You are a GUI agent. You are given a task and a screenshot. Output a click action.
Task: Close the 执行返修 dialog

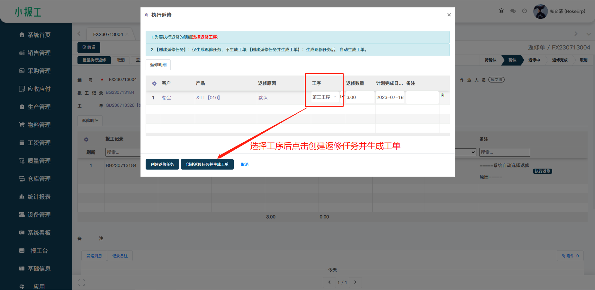[449, 15]
